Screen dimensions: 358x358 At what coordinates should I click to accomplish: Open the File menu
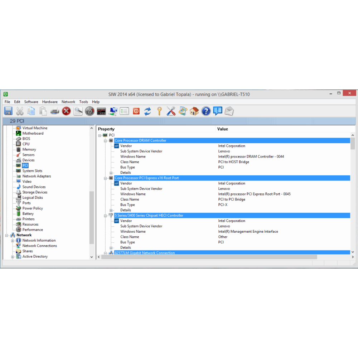click(7, 102)
